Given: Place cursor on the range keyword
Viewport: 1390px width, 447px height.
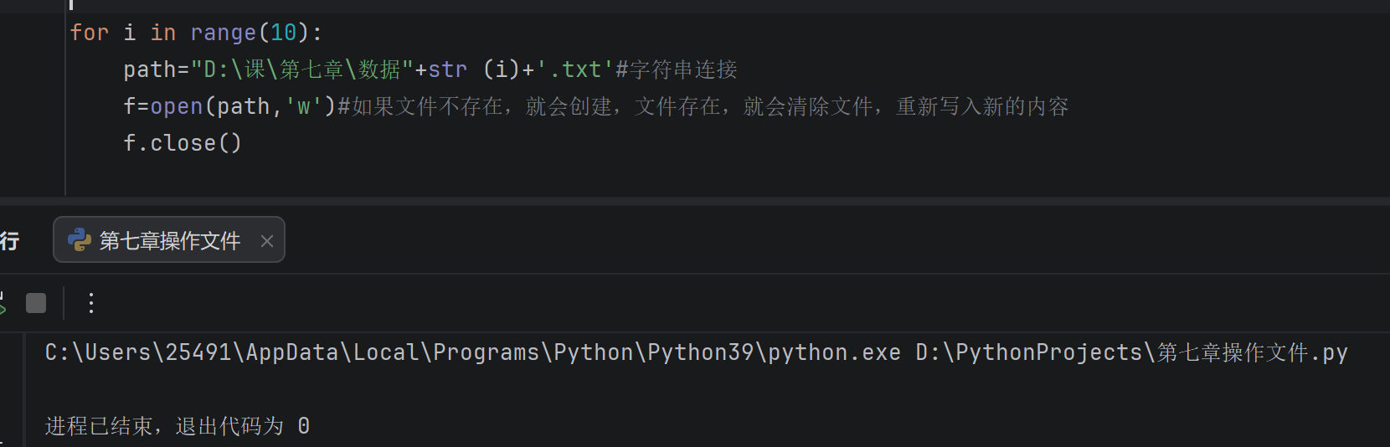Looking at the screenshot, I should 224,33.
